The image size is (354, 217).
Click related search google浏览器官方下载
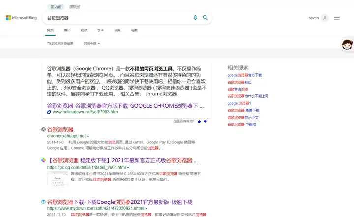(244, 75)
